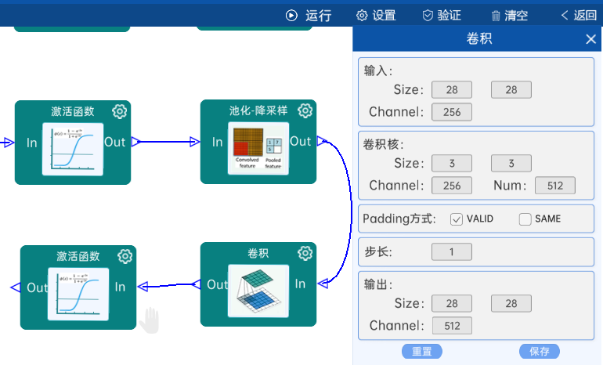
Task: Click the 步长 stride field
Action: click(x=452, y=252)
